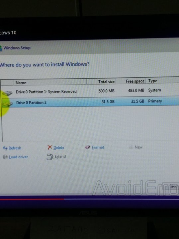
Task: Choose the Format link
Action: tap(98, 147)
